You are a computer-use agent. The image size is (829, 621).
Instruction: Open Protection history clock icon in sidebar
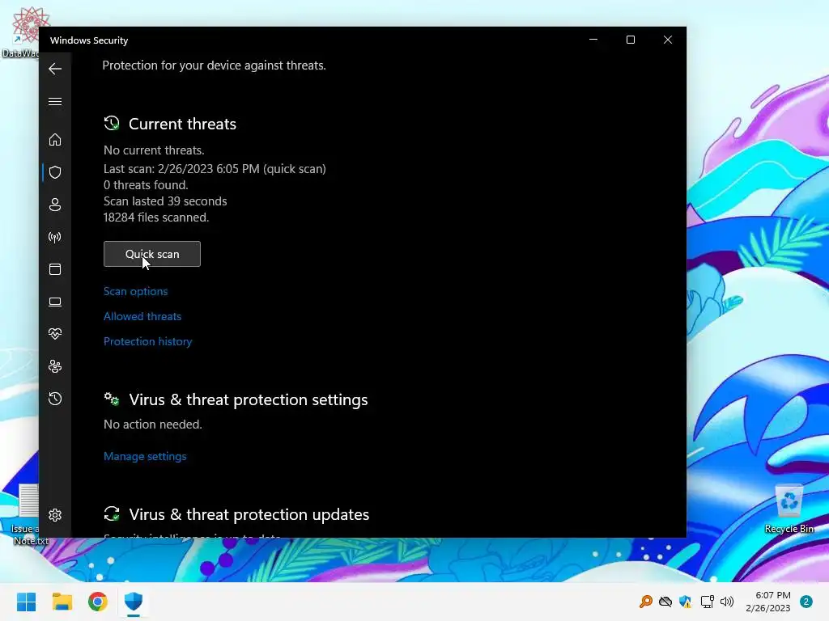click(x=55, y=399)
